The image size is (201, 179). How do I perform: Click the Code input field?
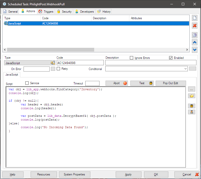click(x=80, y=63)
